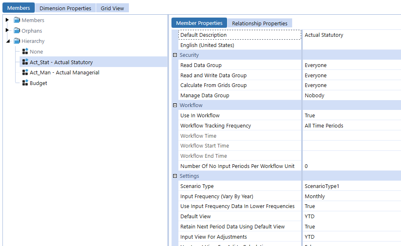Click the Orphans folder icon
This screenshot has width=401, height=246.
(x=17, y=31)
